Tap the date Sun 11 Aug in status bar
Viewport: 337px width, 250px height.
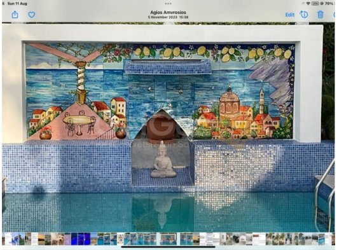click(x=17, y=4)
